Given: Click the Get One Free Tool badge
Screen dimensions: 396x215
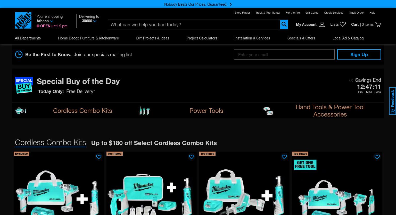Looking at the screenshot, I should (305, 165).
